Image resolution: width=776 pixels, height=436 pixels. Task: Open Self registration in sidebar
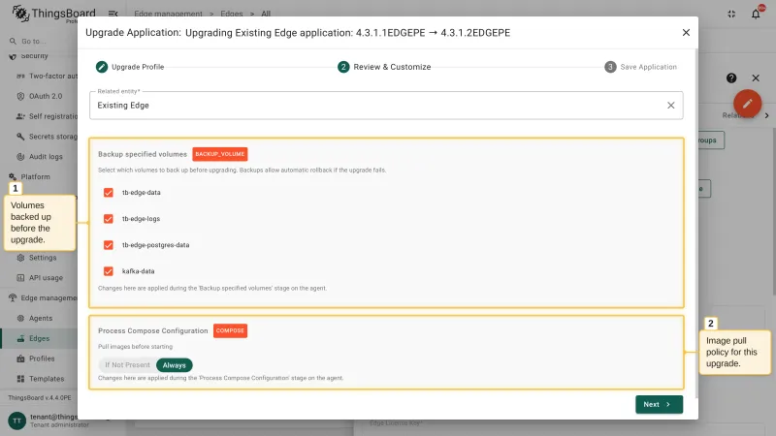click(x=46, y=116)
